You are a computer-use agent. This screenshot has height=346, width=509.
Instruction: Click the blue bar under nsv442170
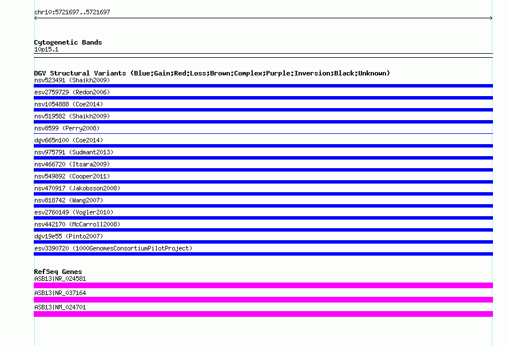pos(263,230)
